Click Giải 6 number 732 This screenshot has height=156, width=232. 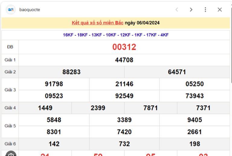124,144
